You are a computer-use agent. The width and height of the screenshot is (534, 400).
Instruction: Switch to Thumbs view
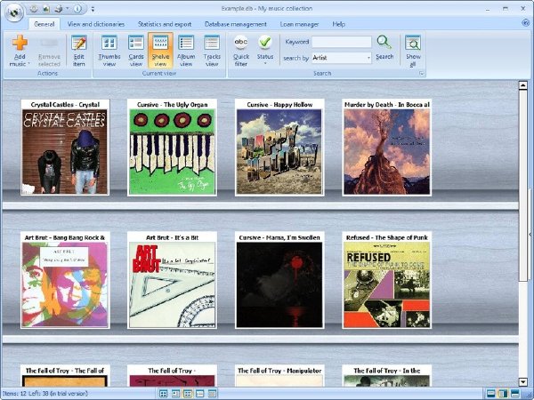[109, 51]
